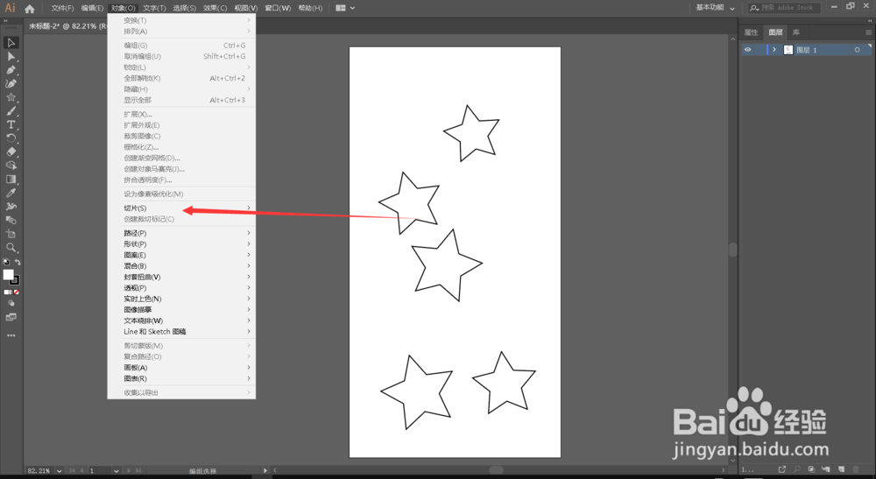876x479 pixels.
Task: Open the 实时上色(N) submenu
Action: pyautogui.click(x=181, y=299)
